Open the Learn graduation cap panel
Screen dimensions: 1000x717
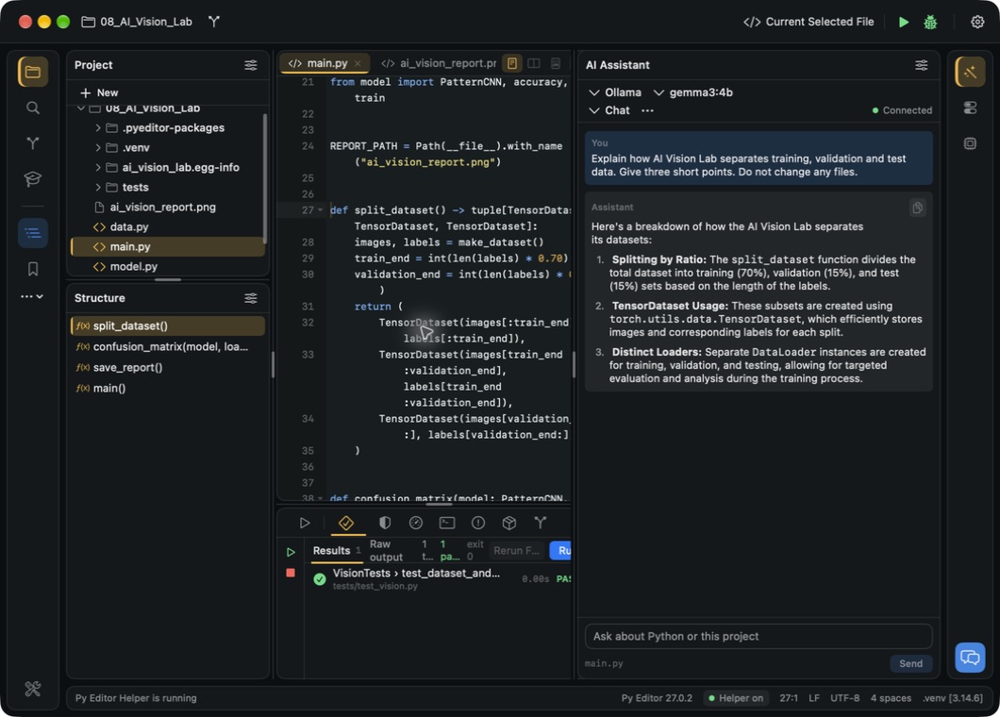(x=32, y=178)
